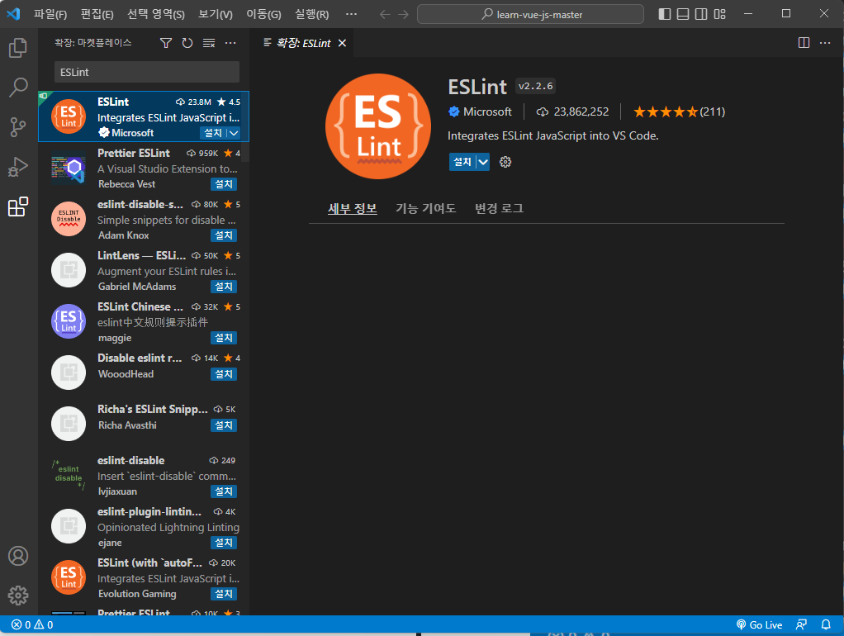Filter extensions with the funnel icon
Image resolution: width=844 pixels, height=636 pixels.
click(x=166, y=43)
